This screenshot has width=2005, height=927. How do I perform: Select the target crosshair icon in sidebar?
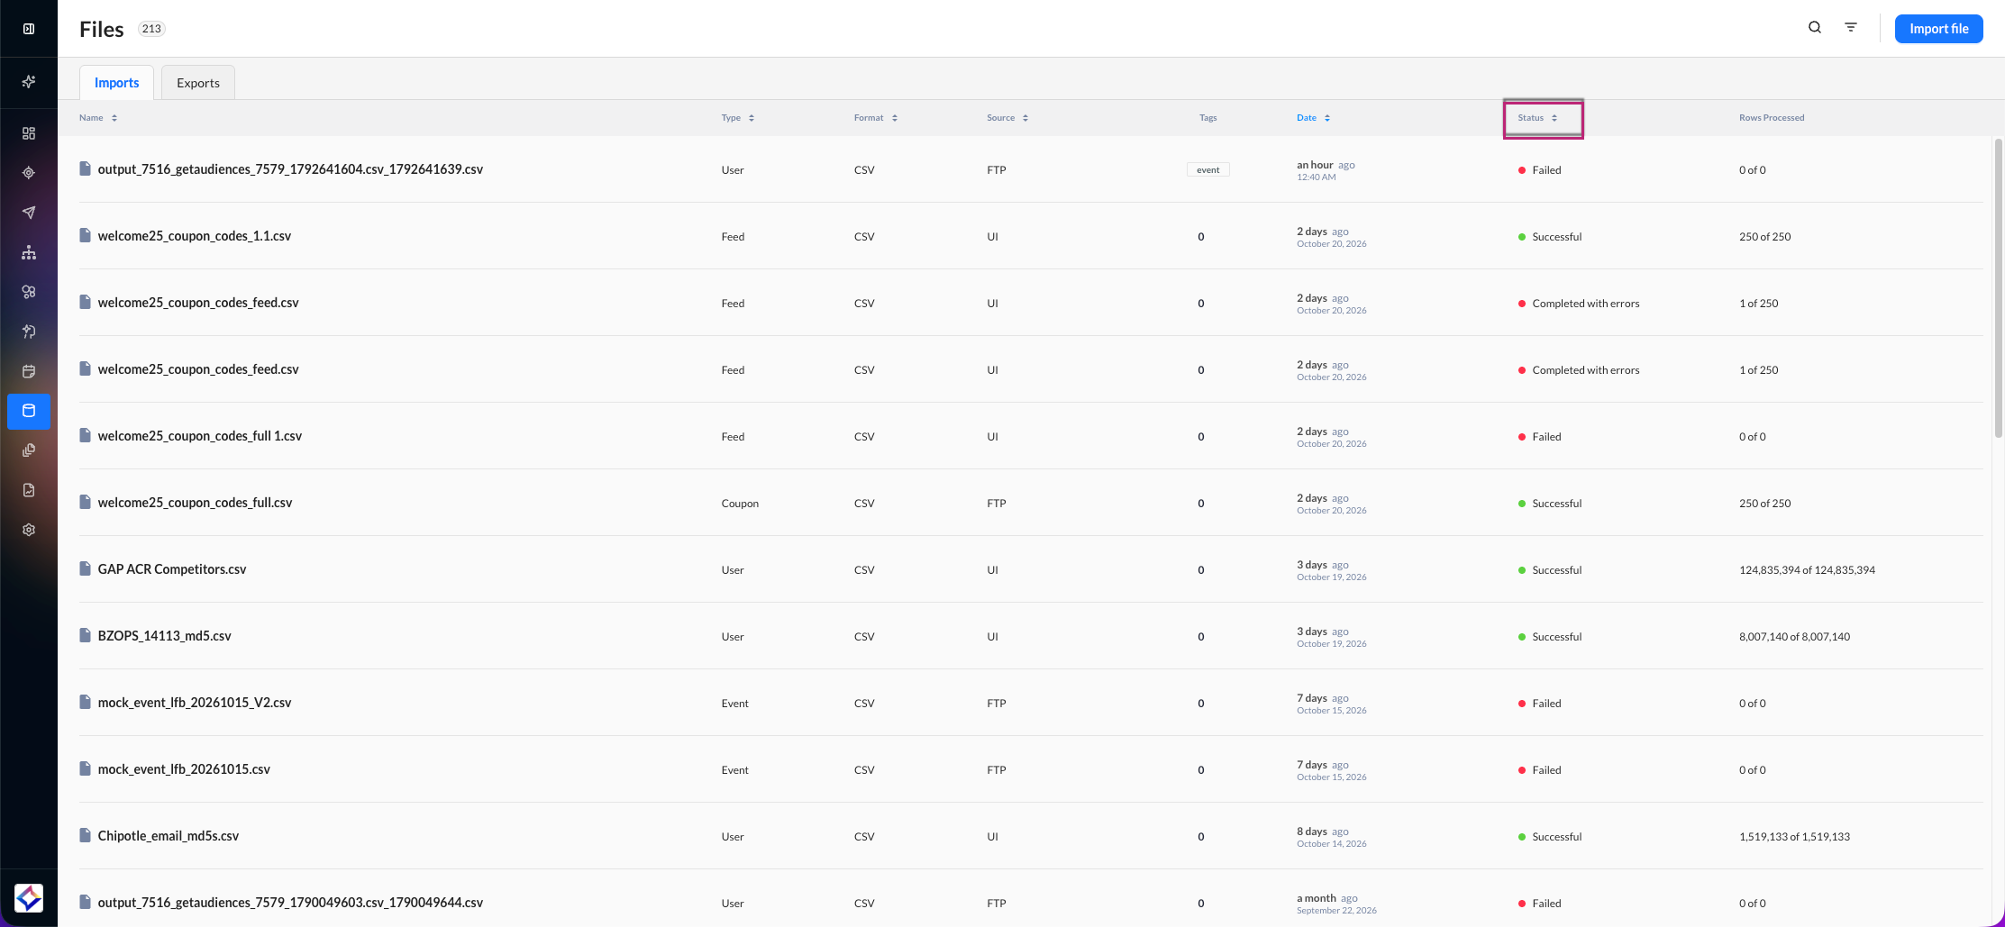[29, 173]
